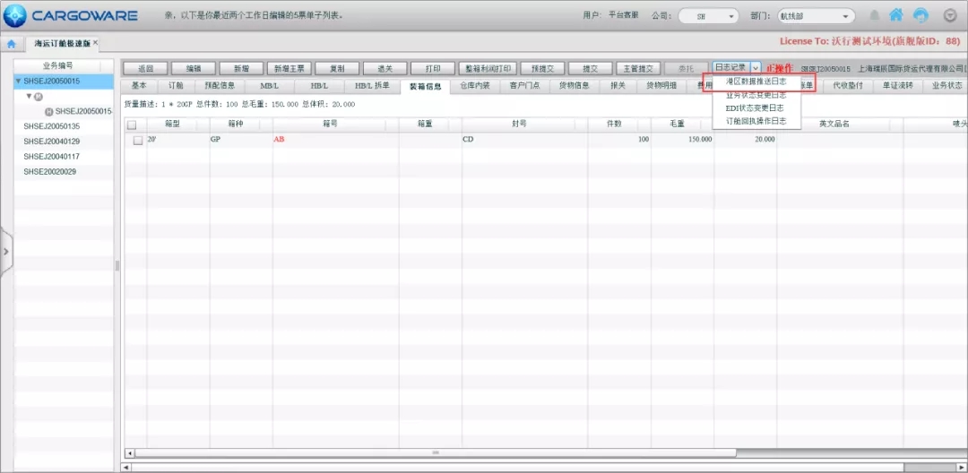The image size is (968, 473).
Task: Switch to the HB/L 拆单 tab
Action: coord(372,86)
